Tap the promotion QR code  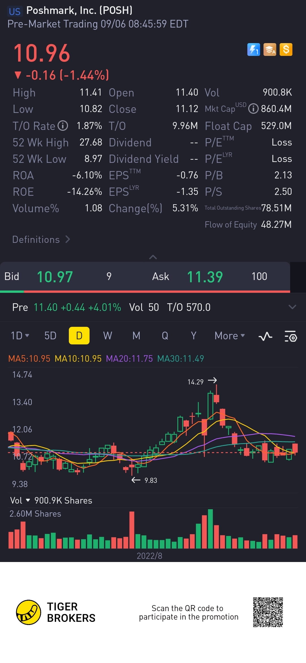coord(268,612)
